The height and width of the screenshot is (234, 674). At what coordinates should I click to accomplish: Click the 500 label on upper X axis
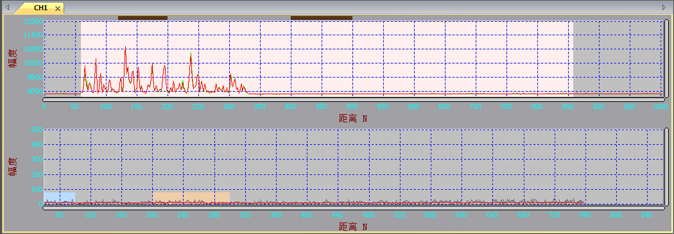(x=352, y=106)
